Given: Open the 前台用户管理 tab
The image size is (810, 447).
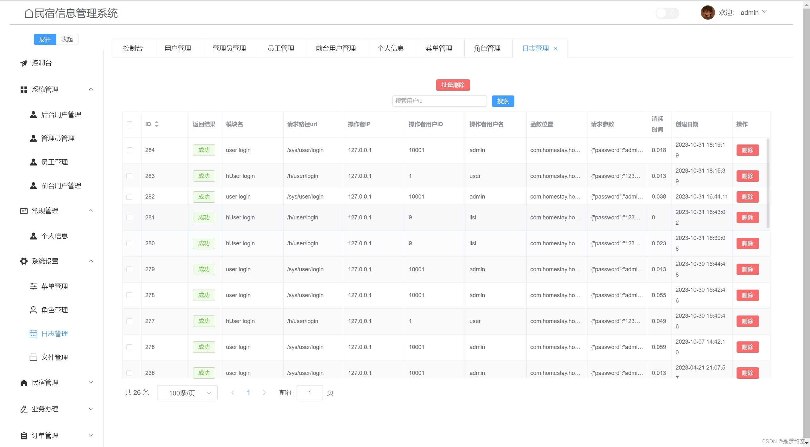Looking at the screenshot, I should pyautogui.click(x=336, y=48).
